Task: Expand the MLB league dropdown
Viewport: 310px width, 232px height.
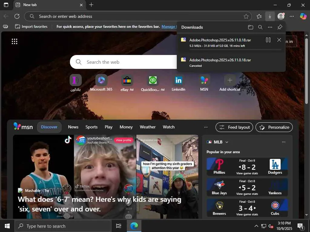Action: [227, 142]
